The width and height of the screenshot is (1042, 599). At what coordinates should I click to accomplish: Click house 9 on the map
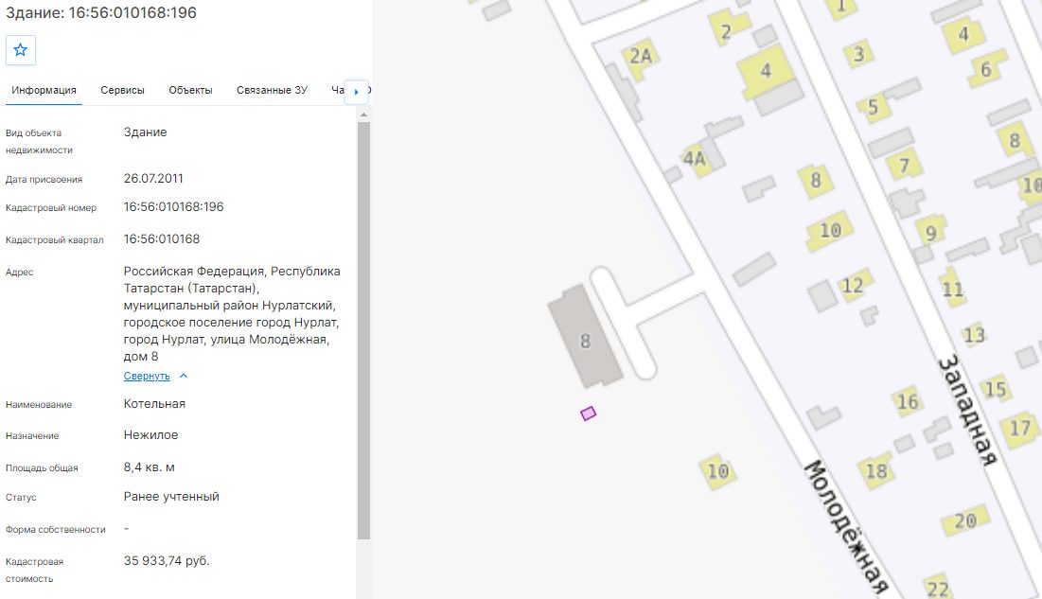(x=931, y=232)
